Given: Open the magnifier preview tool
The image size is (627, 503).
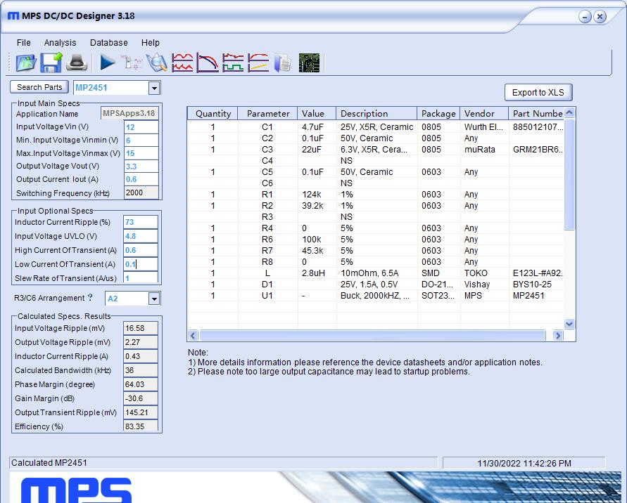Looking at the screenshot, I should click(x=156, y=63).
